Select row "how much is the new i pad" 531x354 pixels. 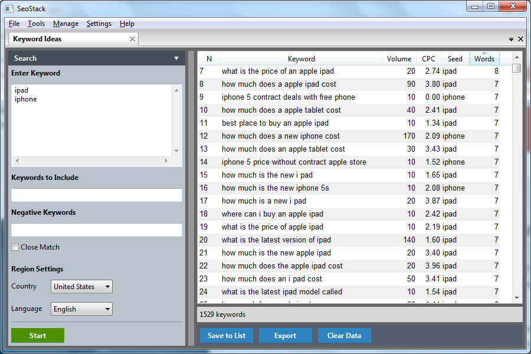coord(349,175)
